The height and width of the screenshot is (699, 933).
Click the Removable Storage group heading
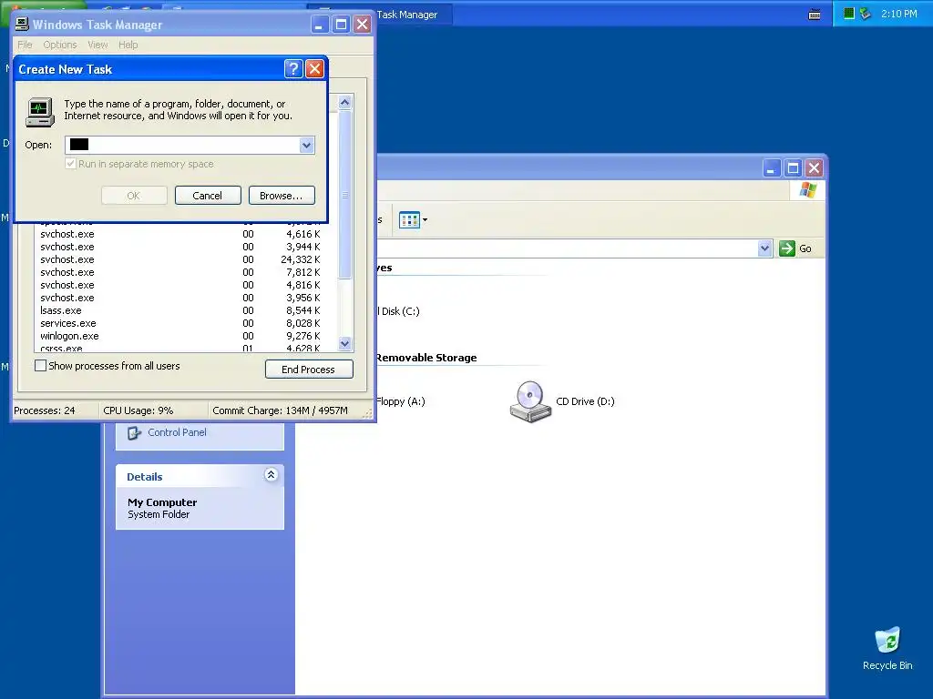426,357
